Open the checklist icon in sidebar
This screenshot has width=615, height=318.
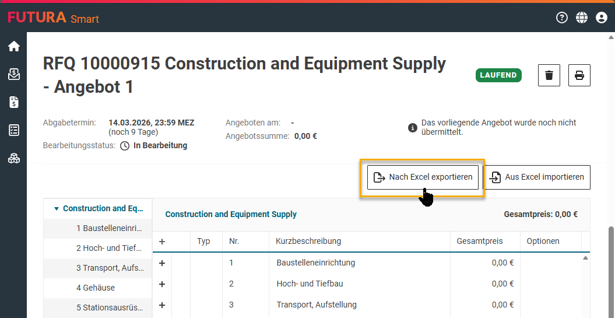(13, 130)
